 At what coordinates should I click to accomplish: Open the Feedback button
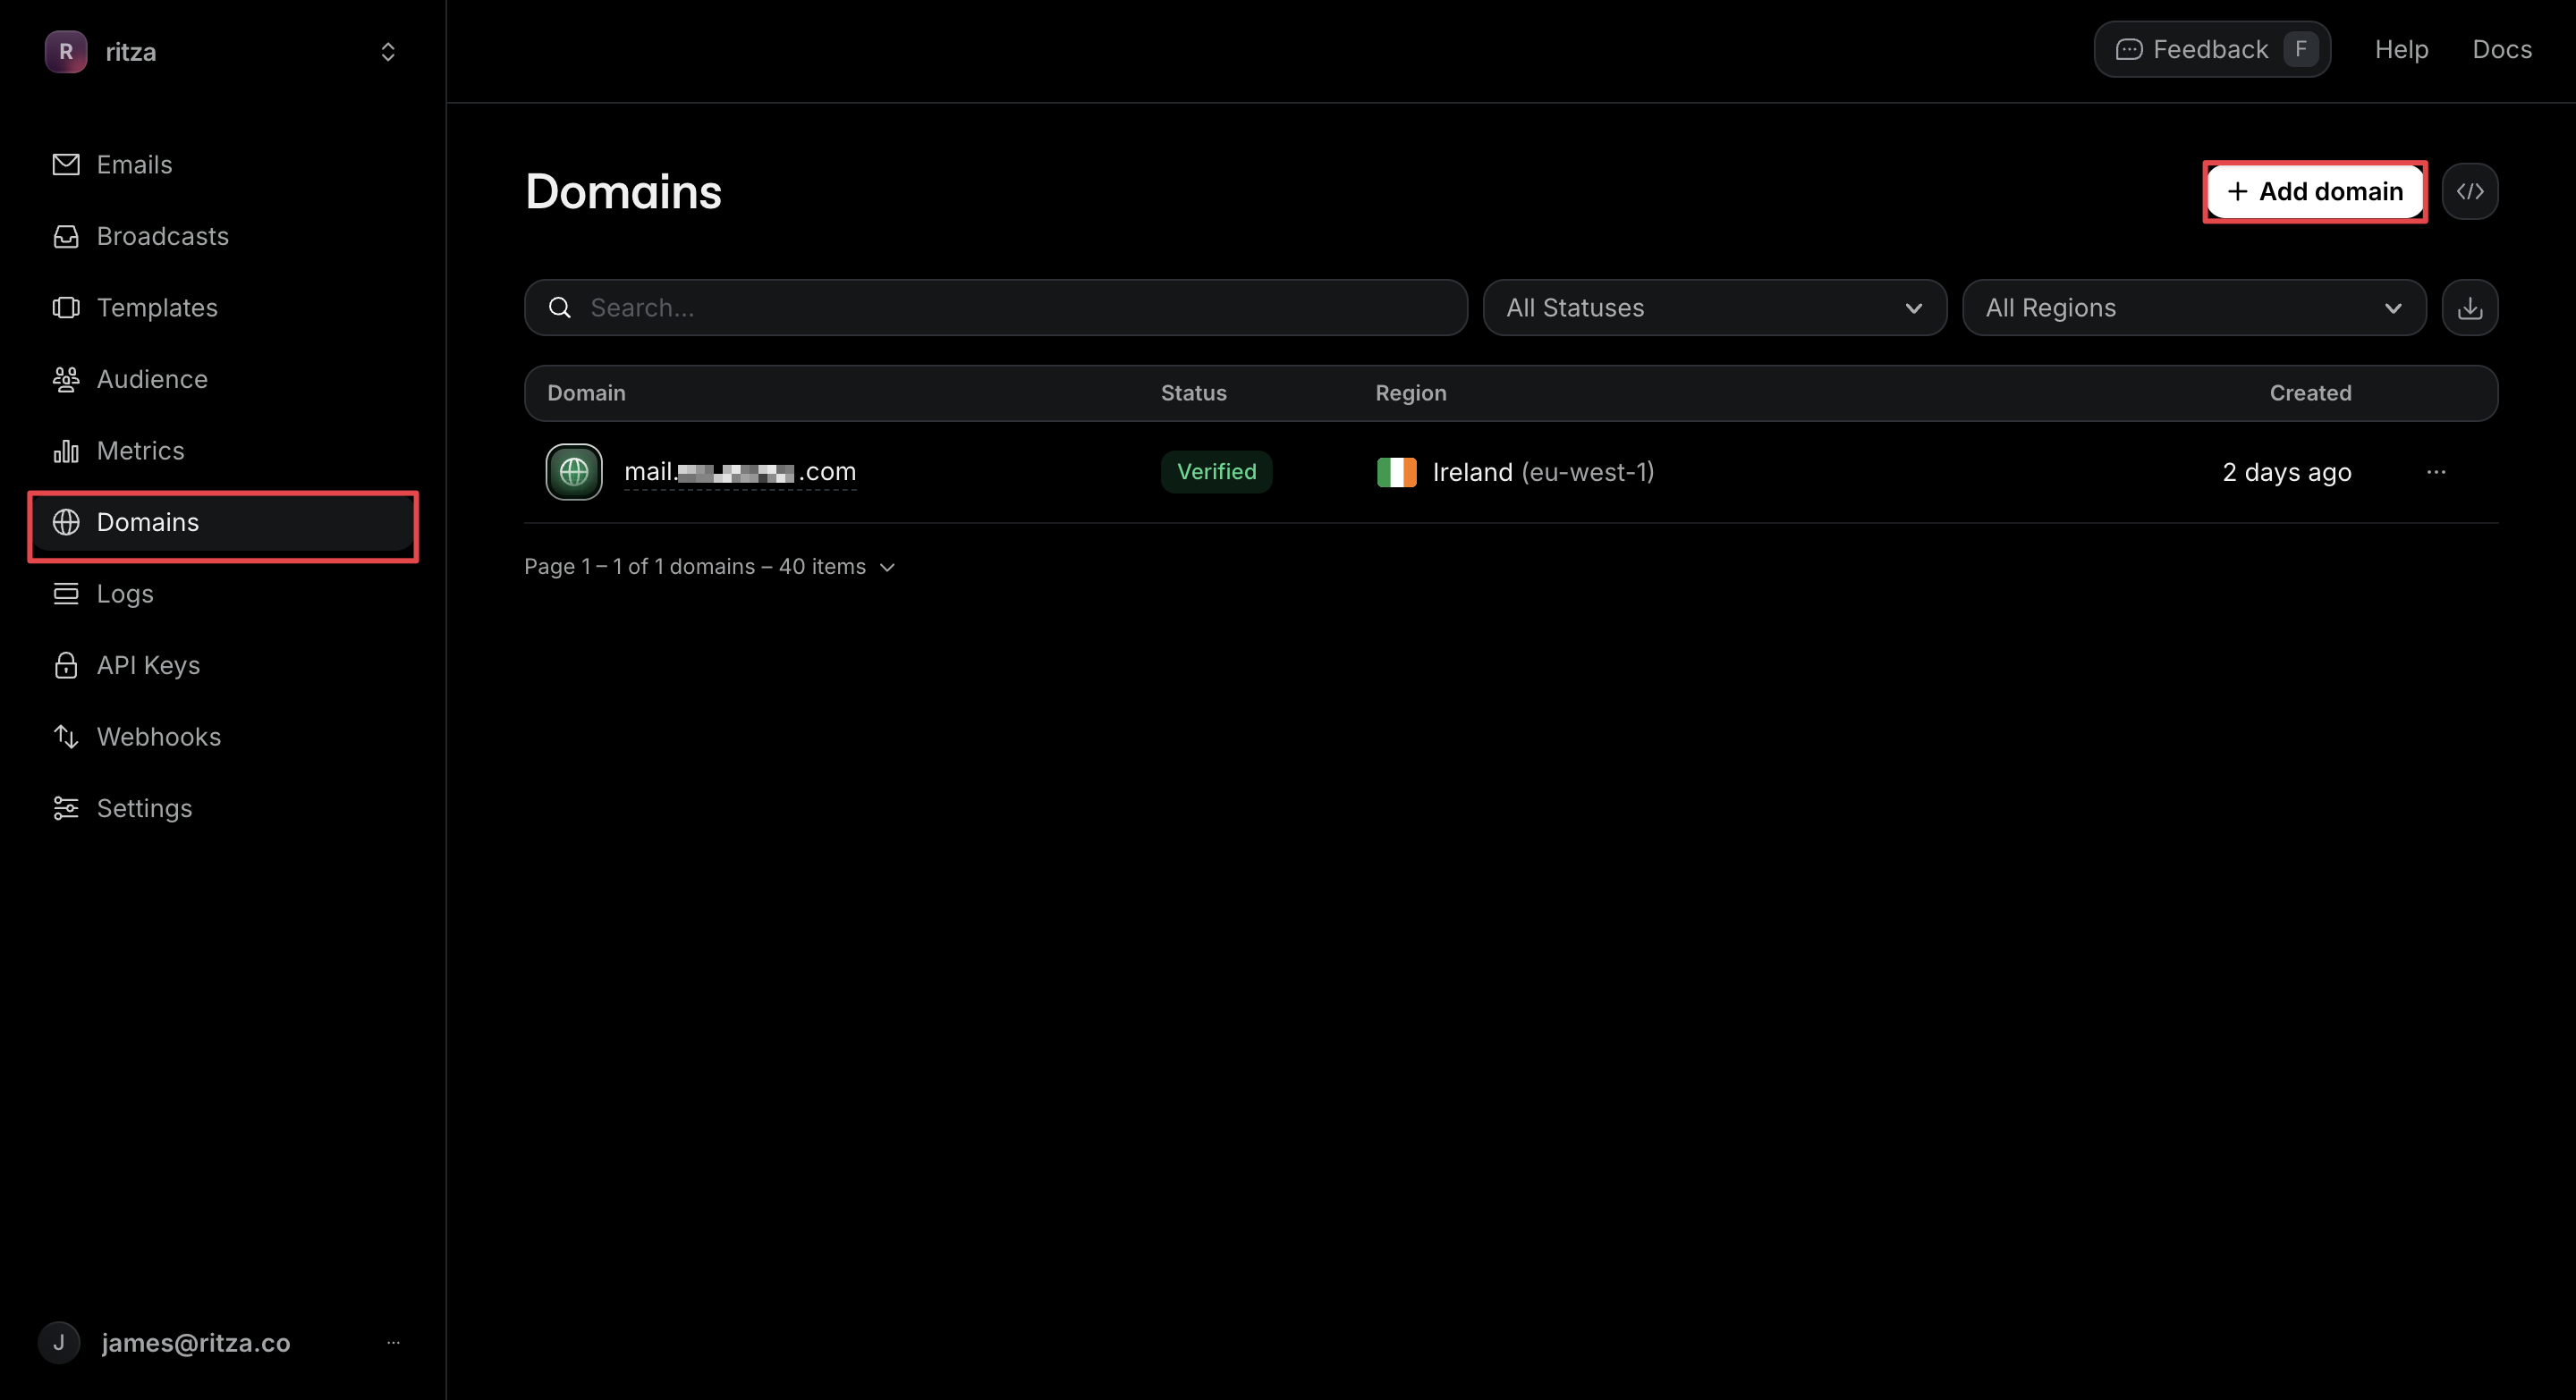click(2211, 49)
